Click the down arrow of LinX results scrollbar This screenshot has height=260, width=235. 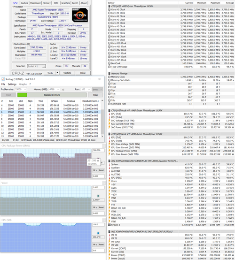[102, 136]
